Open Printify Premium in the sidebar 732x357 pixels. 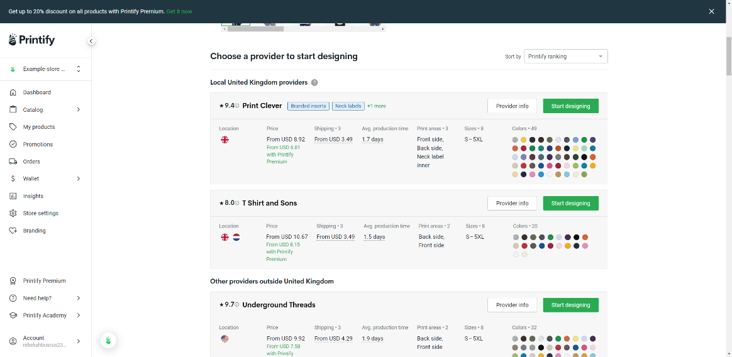(45, 281)
